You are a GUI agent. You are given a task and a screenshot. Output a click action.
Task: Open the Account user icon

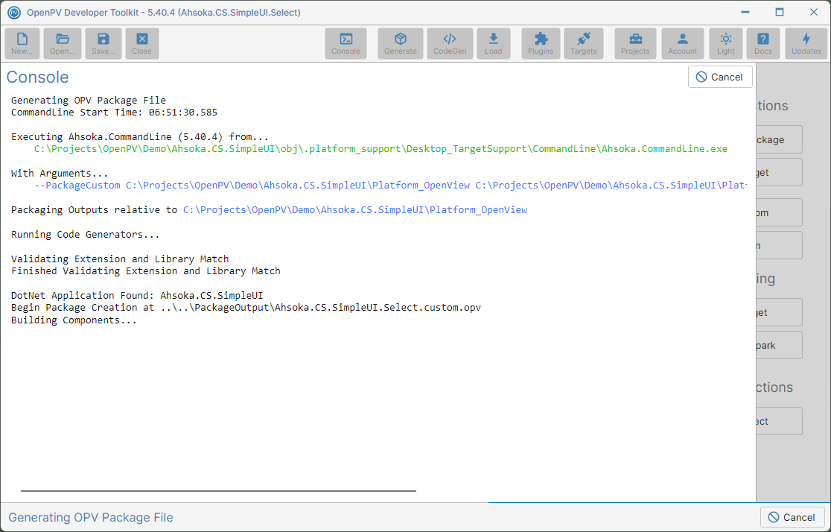683,43
